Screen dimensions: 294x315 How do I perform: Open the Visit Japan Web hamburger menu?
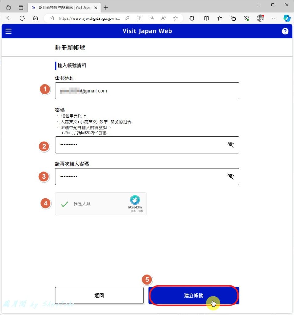pos(8,31)
